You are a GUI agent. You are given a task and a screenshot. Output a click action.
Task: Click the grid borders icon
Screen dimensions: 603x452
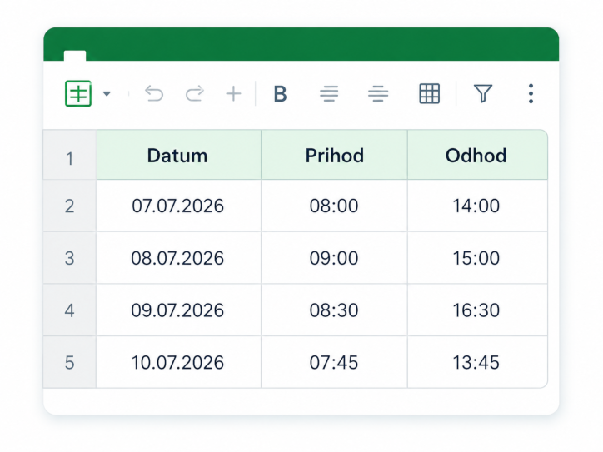coord(429,93)
